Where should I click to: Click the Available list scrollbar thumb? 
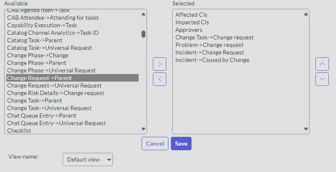(x=143, y=34)
